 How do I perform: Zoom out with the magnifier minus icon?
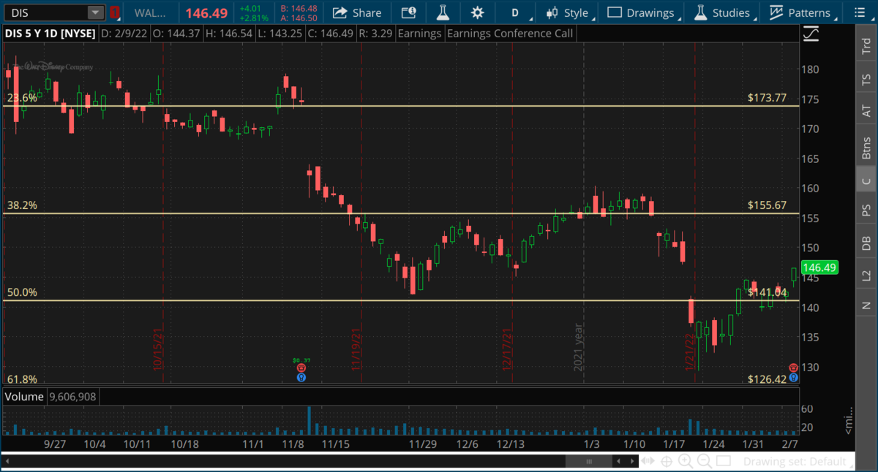point(705,461)
